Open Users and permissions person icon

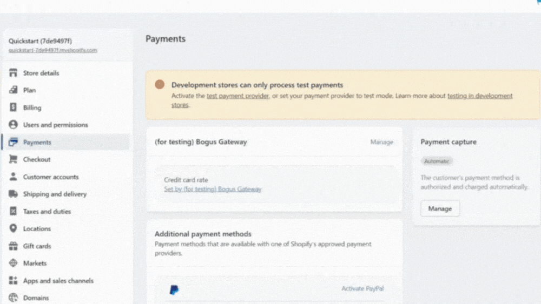pos(13,124)
